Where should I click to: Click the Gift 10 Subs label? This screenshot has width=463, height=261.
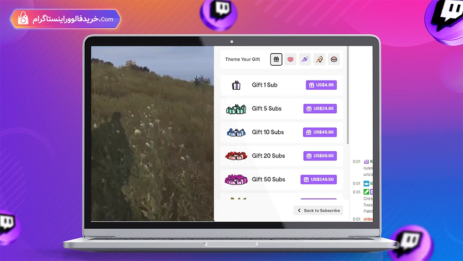(268, 132)
